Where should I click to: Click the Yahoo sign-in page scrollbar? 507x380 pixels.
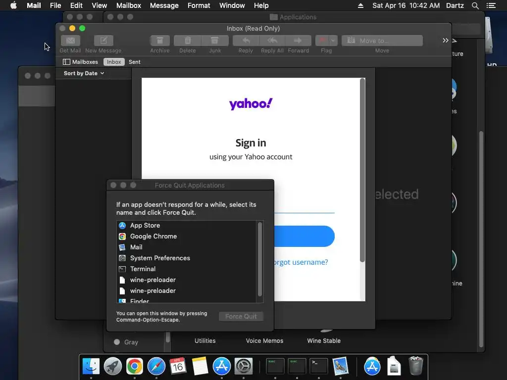coord(362,170)
